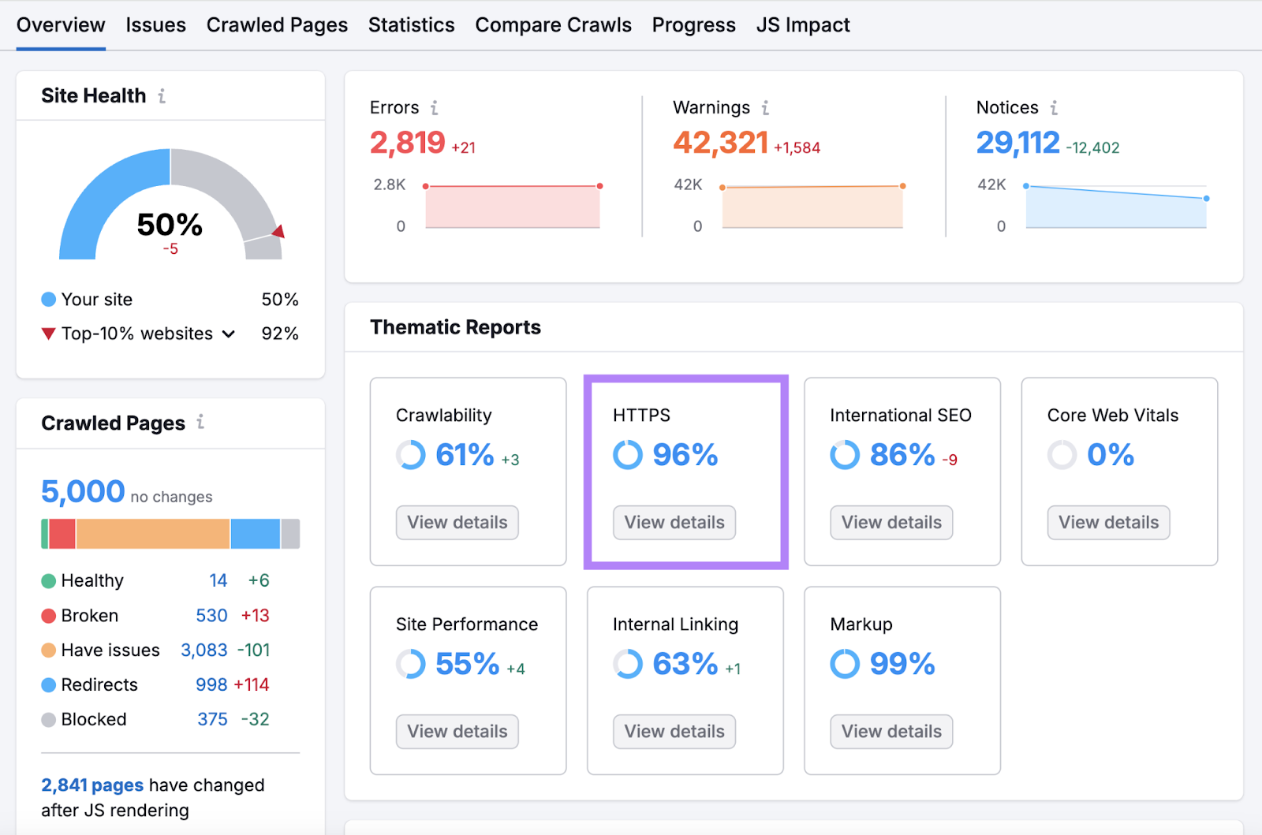
Task: Click the red segment of crawled pages bar
Action: (x=62, y=534)
